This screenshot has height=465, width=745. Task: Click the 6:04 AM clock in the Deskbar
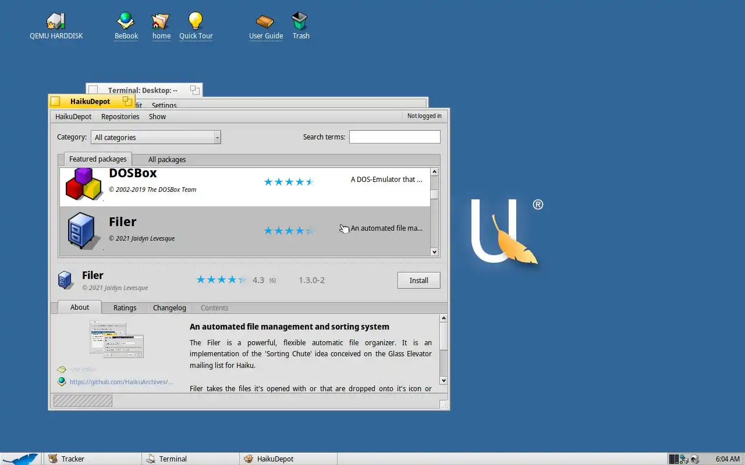(x=728, y=459)
